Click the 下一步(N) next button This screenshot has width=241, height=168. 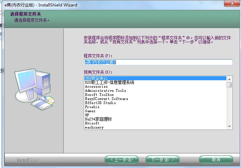tap(163, 160)
